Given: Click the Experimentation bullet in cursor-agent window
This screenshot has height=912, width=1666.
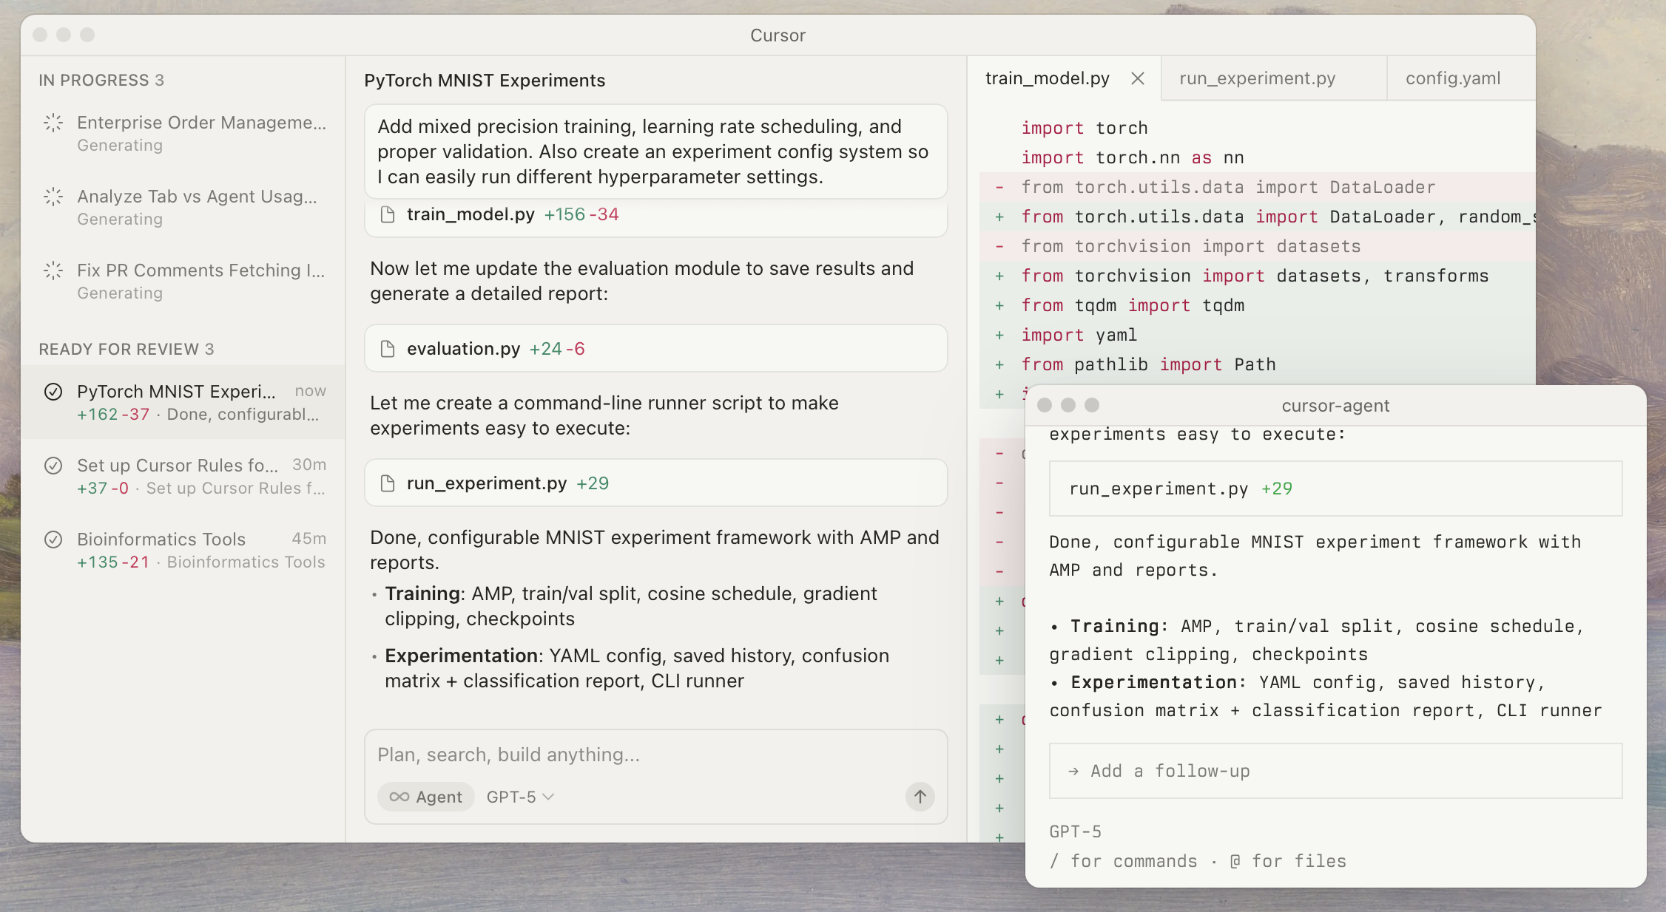Looking at the screenshot, I should 1325,696.
